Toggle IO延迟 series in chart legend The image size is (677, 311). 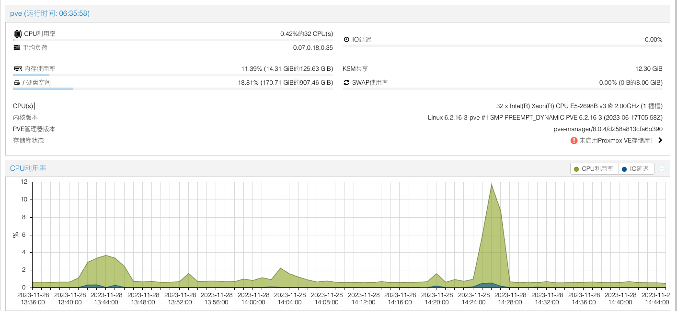coord(636,169)
